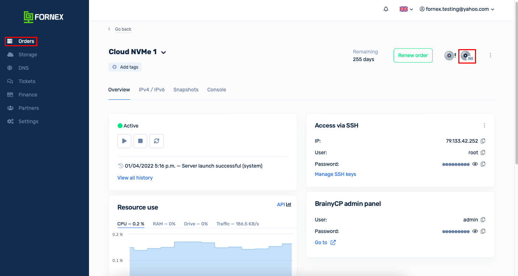518x276 pixels.
Task: Open View all history
Action: coord(135,178)
